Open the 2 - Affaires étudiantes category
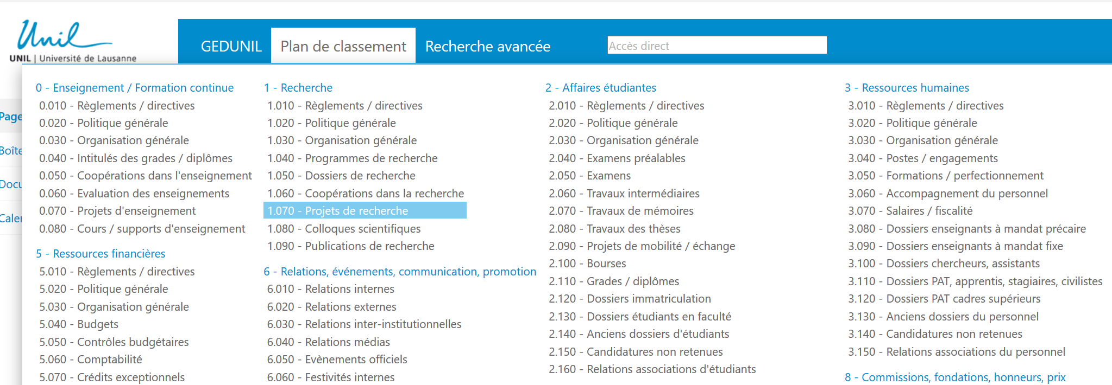 coord(601,88)
